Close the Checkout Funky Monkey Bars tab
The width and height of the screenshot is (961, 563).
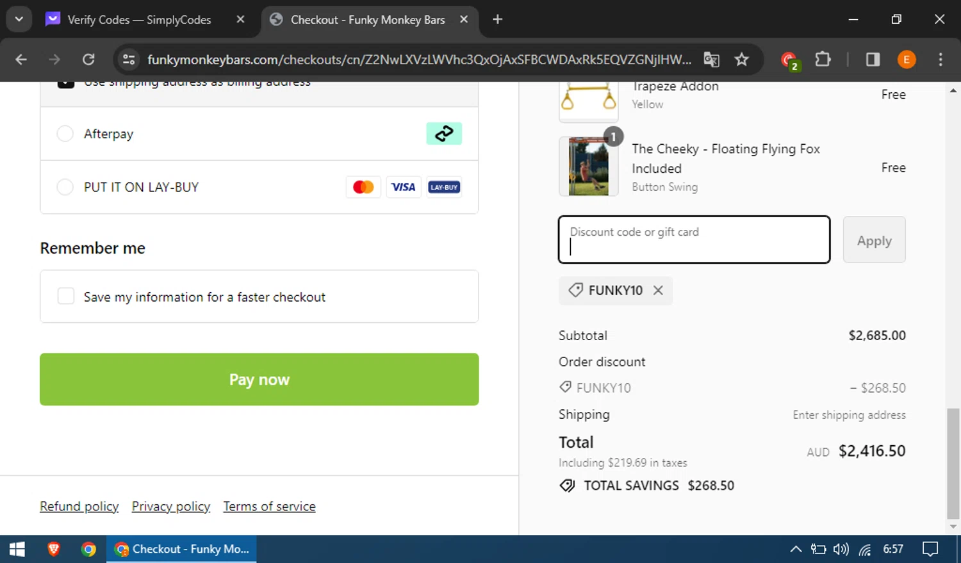pos(464,20)
